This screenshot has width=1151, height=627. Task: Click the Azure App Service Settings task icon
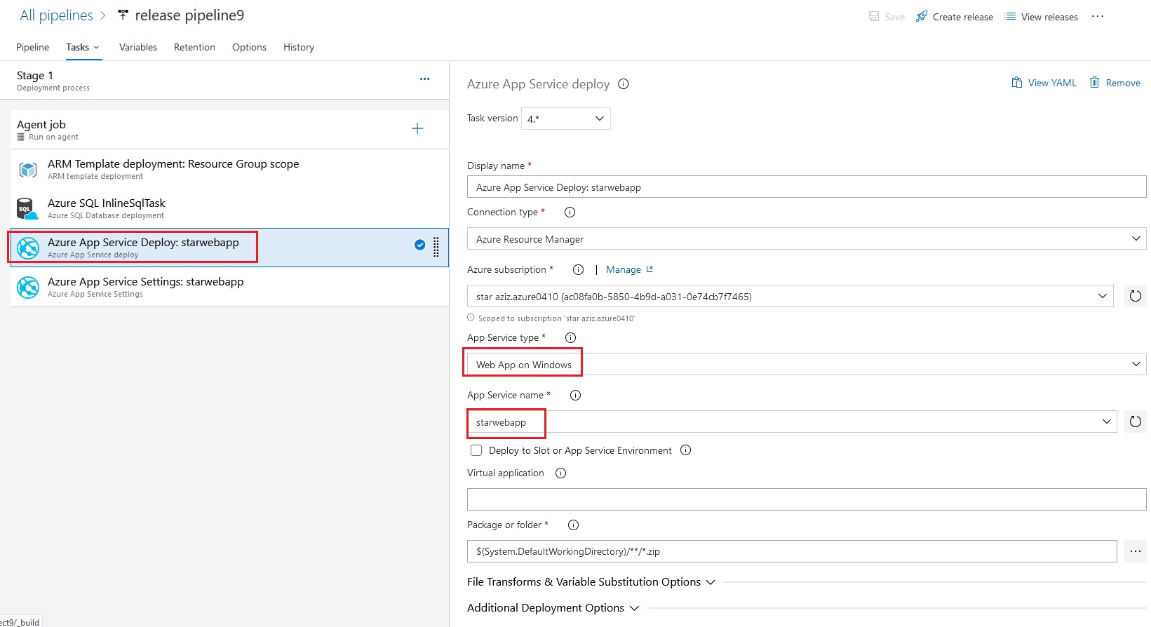(28, 288)
